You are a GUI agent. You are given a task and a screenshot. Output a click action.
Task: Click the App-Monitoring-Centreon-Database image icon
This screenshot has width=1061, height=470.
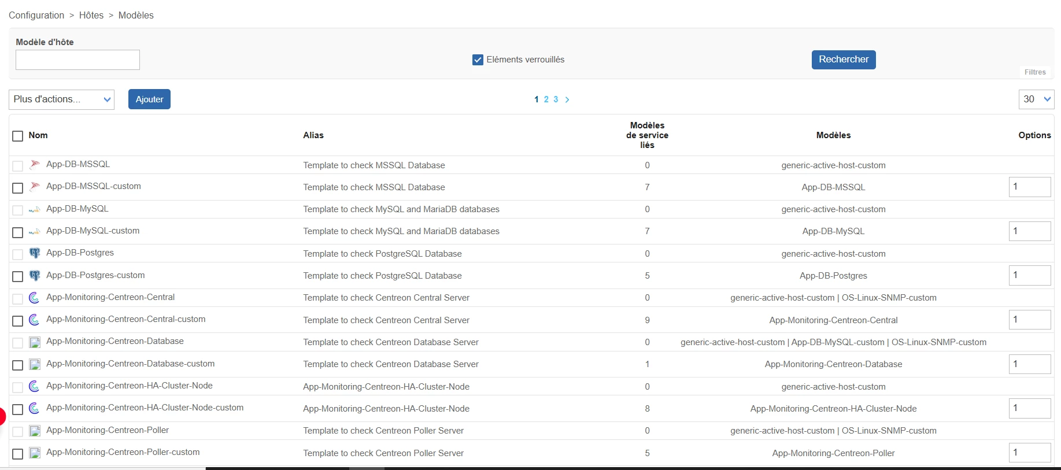click(35, 342)
